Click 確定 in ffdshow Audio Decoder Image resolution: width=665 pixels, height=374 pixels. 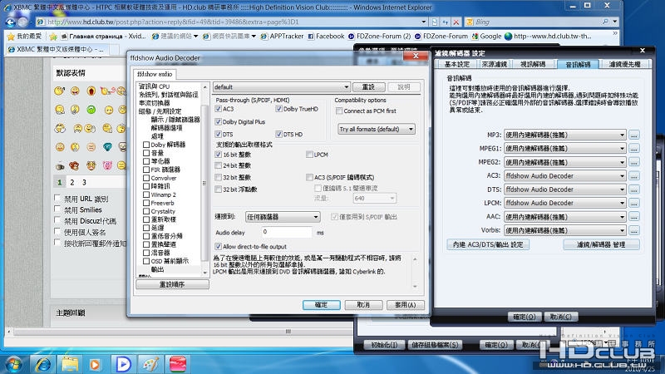pos(322,305)
